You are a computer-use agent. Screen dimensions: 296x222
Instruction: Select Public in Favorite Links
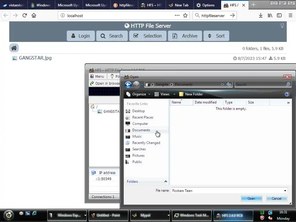137,162
